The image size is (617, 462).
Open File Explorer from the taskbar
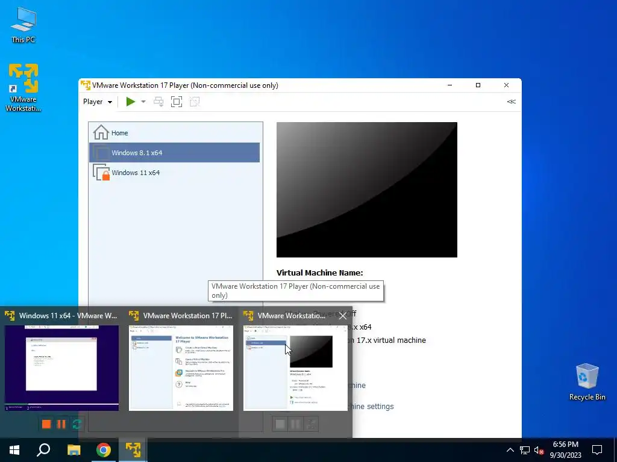74,450
